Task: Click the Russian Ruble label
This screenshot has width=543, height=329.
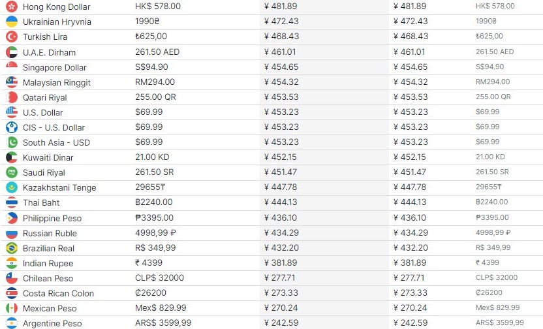Action: click(x=50, y=233)
